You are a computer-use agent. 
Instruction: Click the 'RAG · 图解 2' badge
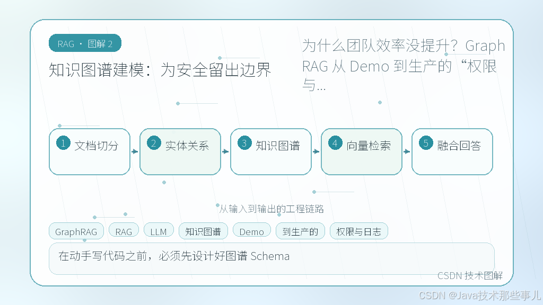85,43
